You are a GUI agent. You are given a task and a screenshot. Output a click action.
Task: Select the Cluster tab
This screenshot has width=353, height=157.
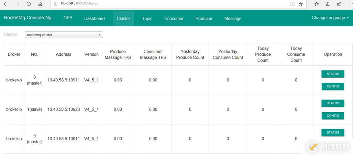coord(123,18)
